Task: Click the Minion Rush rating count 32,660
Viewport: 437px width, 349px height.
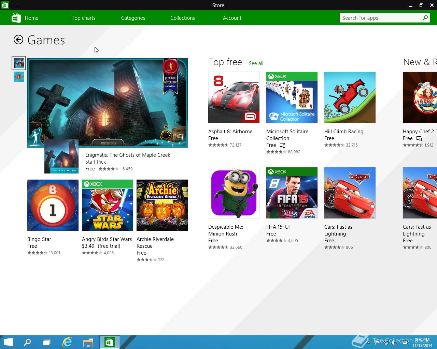Action: (236, 247)
